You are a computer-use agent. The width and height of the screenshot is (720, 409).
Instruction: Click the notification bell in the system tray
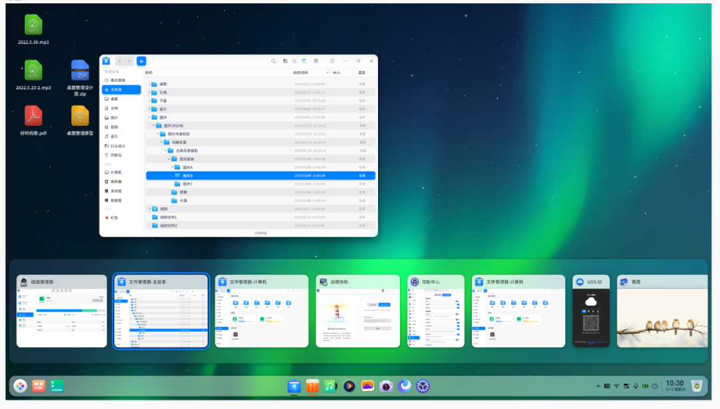point(636,386)
